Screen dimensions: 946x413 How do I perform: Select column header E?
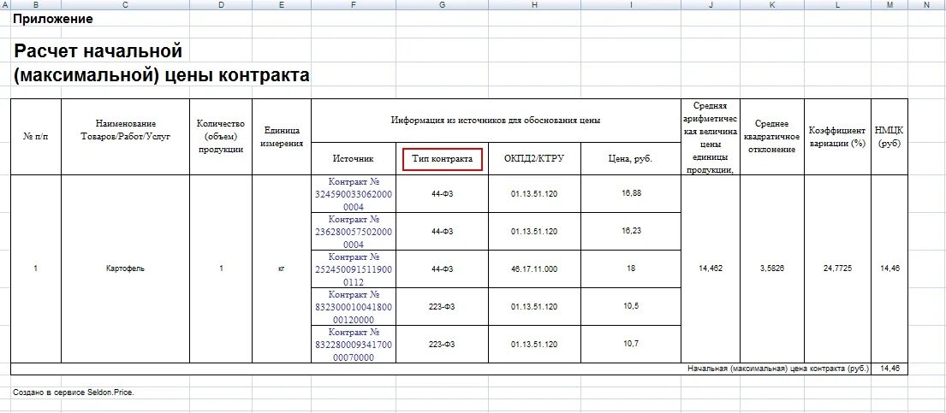point(282,5)
